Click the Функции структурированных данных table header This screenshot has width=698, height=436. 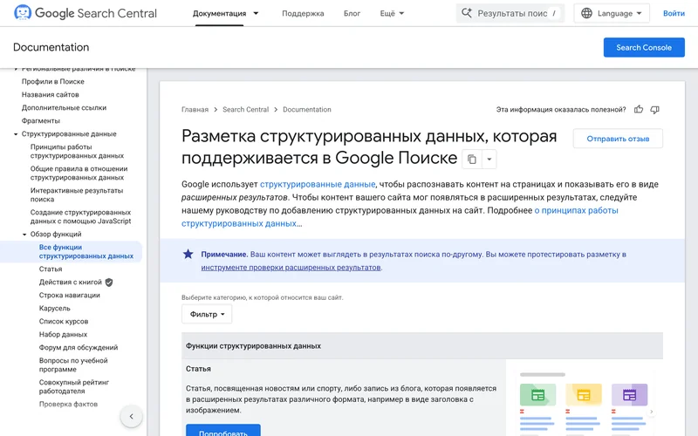(x=253, y=345)
